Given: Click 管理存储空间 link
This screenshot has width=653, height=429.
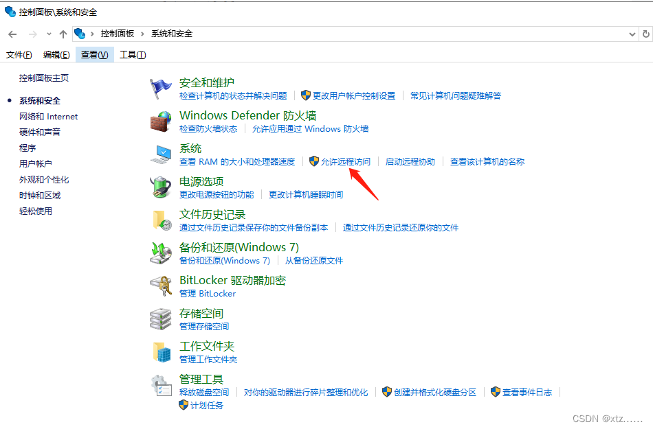Looking at the screenshot, I should point(204,326).
